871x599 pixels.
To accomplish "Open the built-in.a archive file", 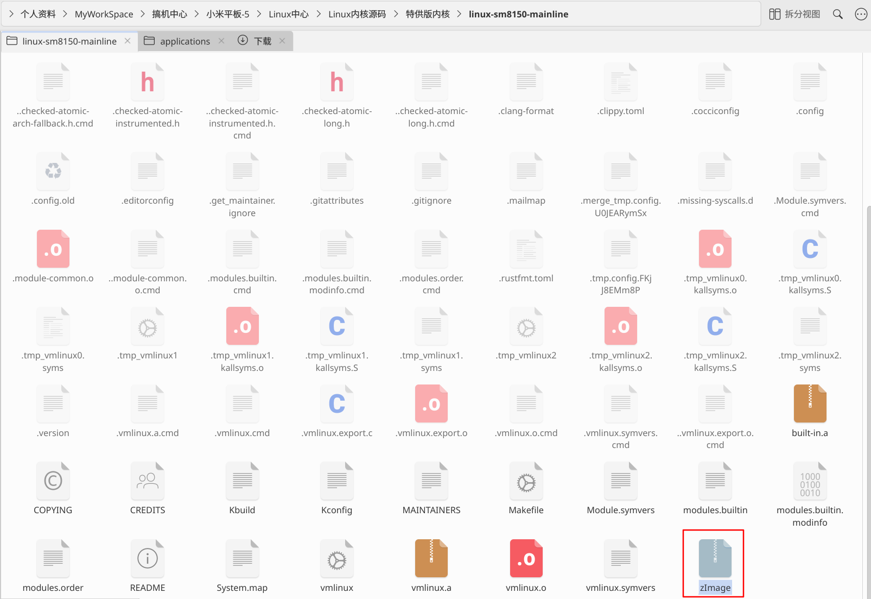I will click(x=810, y=411).
